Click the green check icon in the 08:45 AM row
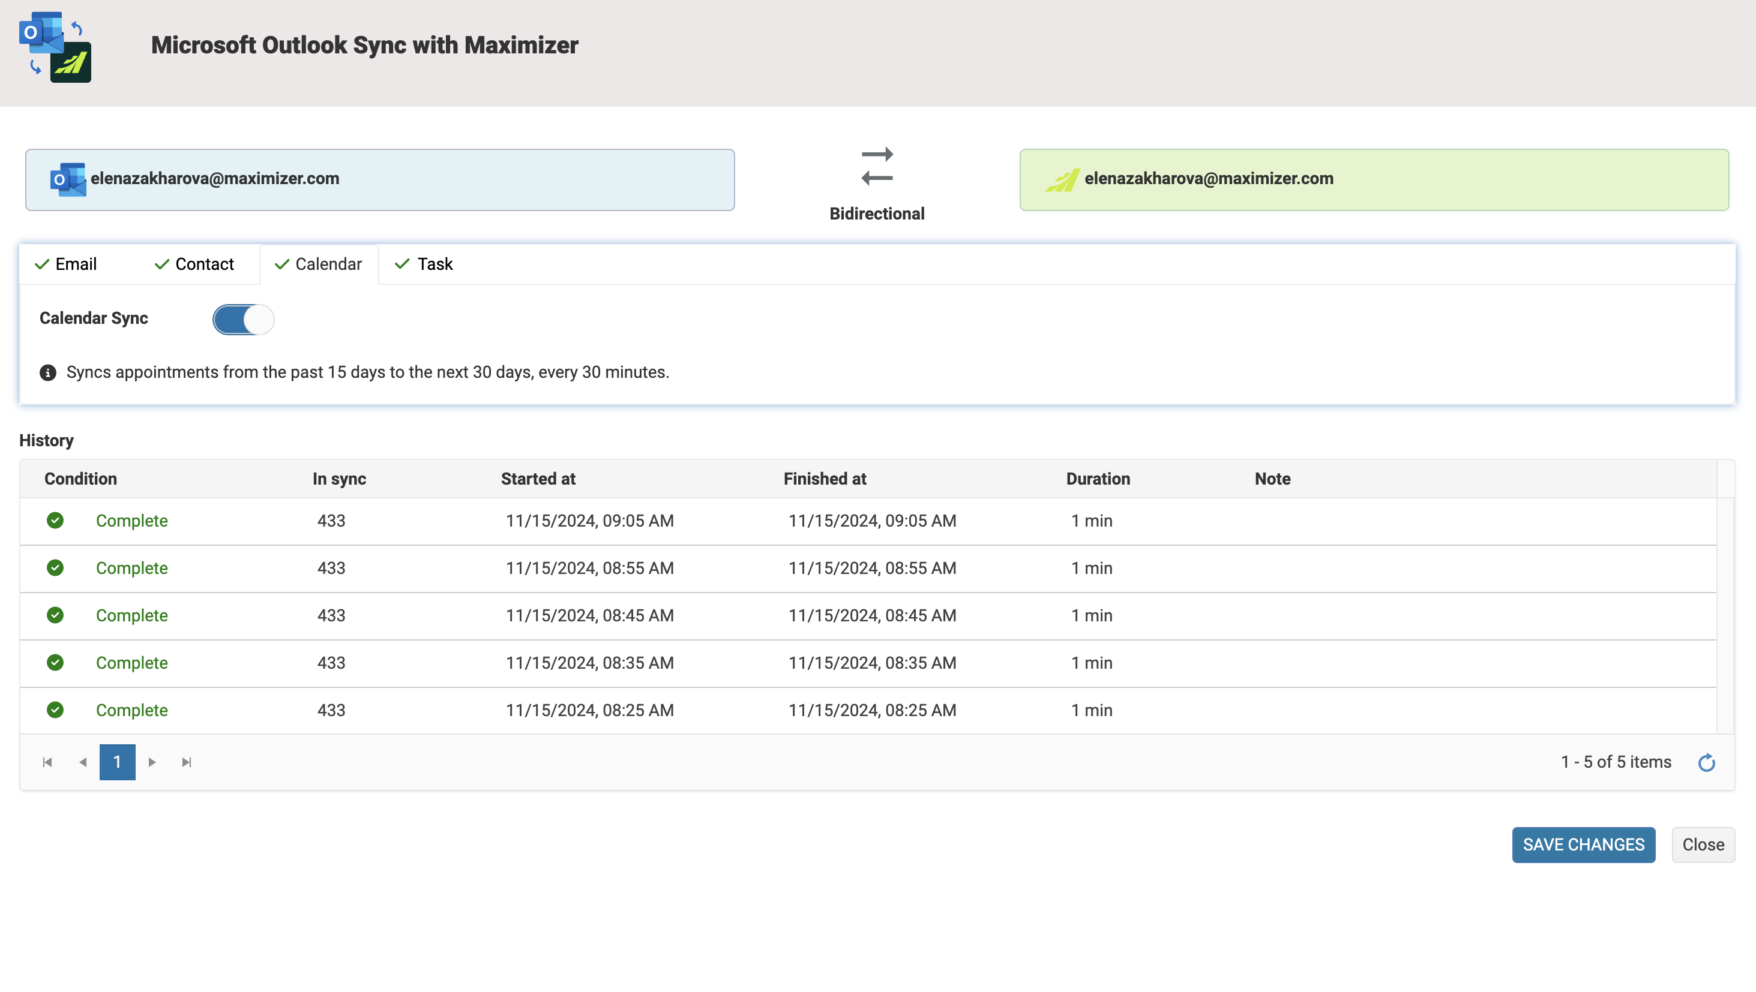Image resolution: width=1756 pixels, height=992 pixels. tap(55, 615)
